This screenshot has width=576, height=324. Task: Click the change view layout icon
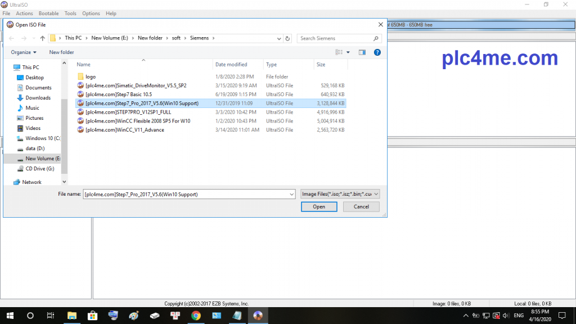[x=339, y=52]
